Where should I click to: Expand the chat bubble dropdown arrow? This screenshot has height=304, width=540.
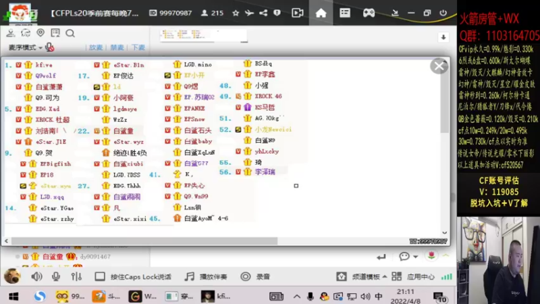click(x=415, y=257)
